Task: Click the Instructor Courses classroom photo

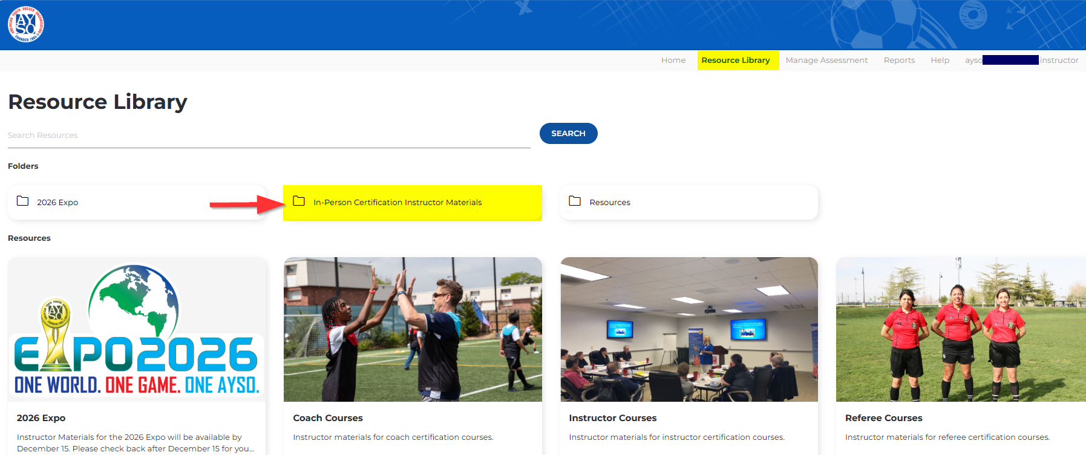Action: point(689,330)
